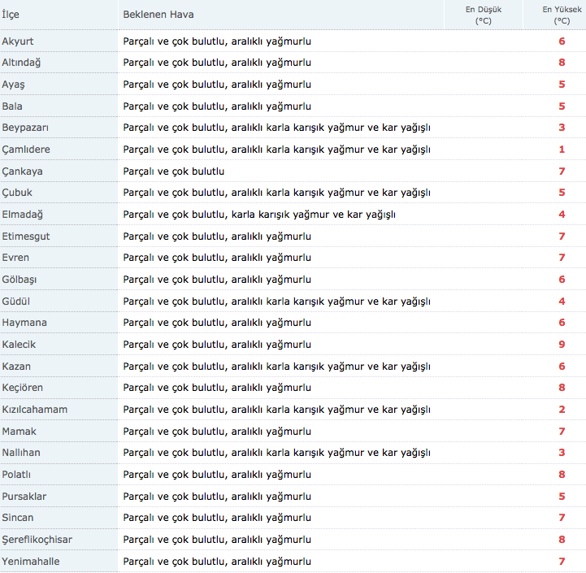The width and height of the screenshot is (586, 573).
Task: Click the Şereflikoçhisar district name
Action: coord(39,540)
